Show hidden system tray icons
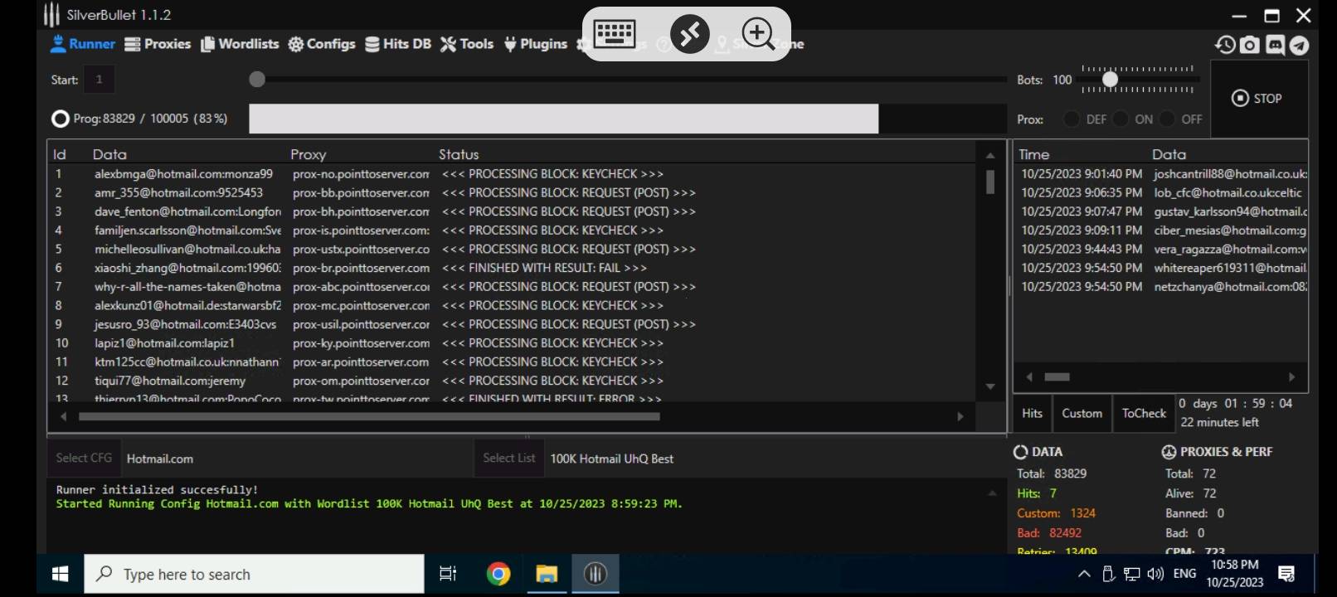This screenshot has height=597, width=1337. (1084, 574)
